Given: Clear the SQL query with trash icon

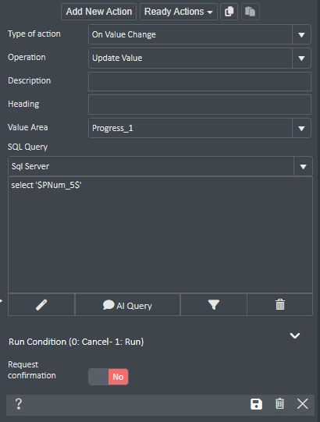Looking at the screenshot, I should point(280,305).
